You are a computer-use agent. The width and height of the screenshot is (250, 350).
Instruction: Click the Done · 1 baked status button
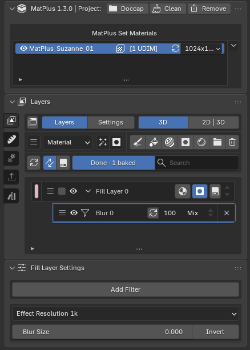[x=114, y=163]
